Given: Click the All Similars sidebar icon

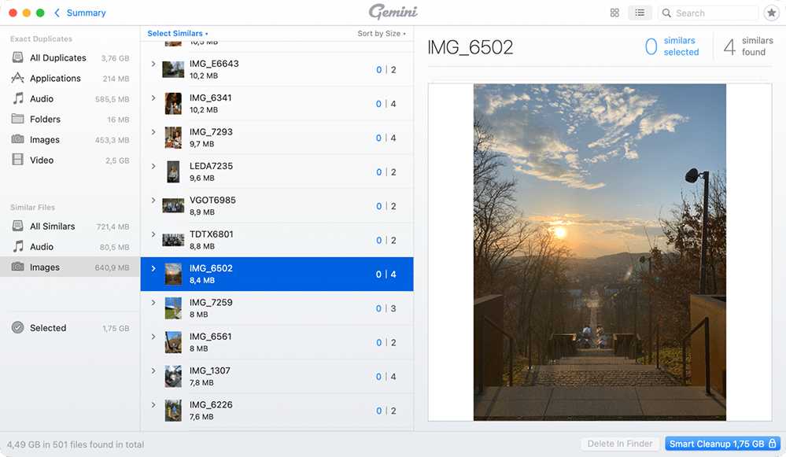Looking at the screenshot, I should coord(17,226).
